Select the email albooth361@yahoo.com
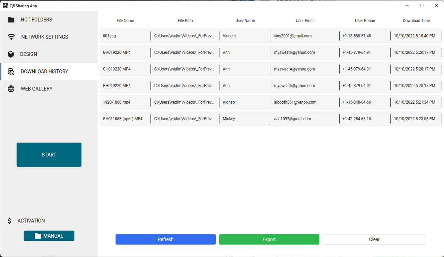The width and height of the screenshot is (444, 257). [295, 102]
